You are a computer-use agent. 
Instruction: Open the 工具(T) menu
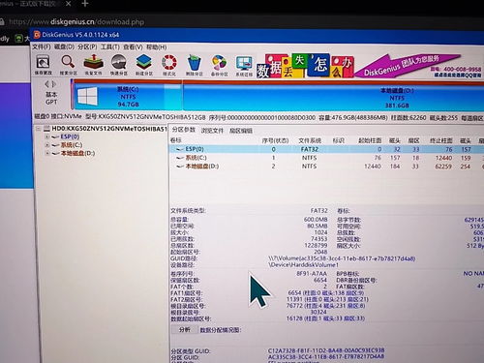coord(110,47)
